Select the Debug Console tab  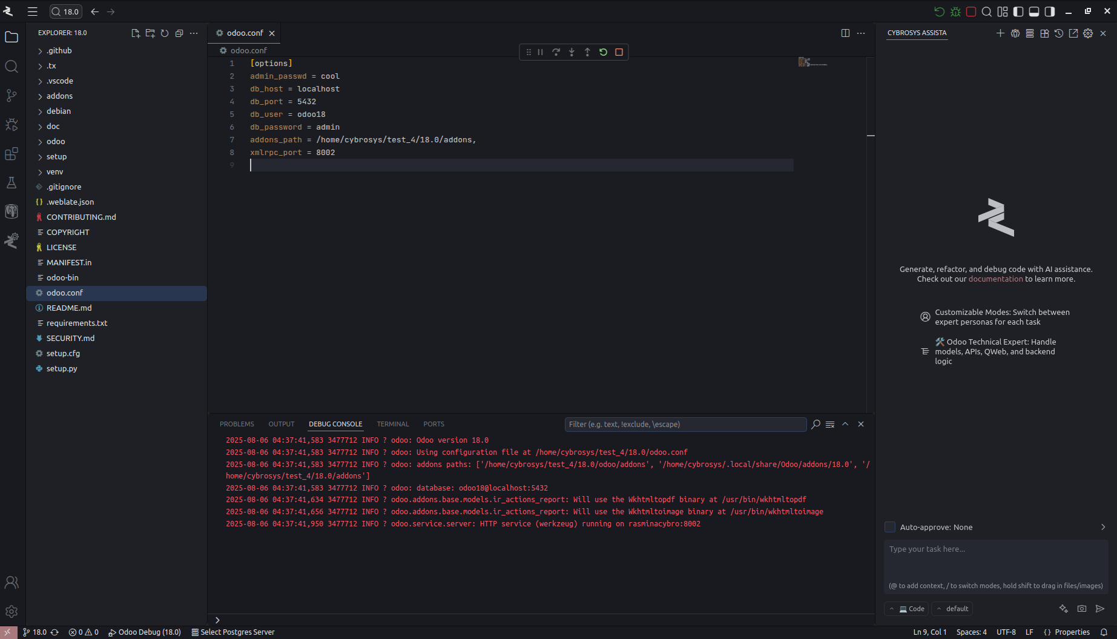pos(335,424)
